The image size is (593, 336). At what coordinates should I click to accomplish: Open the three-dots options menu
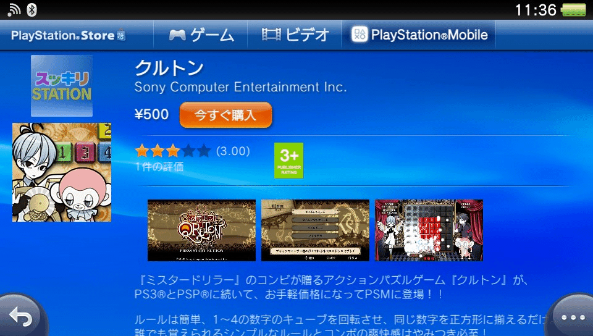pyautogui.click(x=573, y=317)
